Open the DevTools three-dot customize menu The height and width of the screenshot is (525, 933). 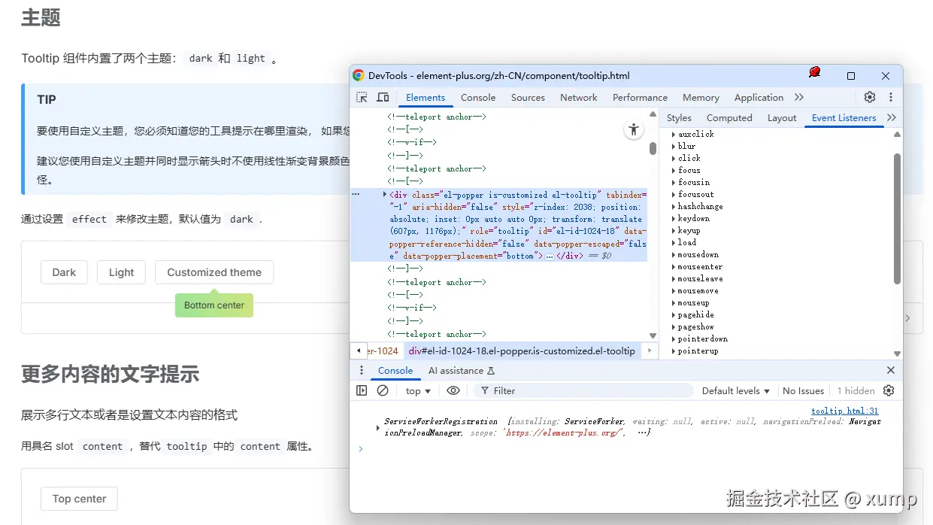click(891, 97)
